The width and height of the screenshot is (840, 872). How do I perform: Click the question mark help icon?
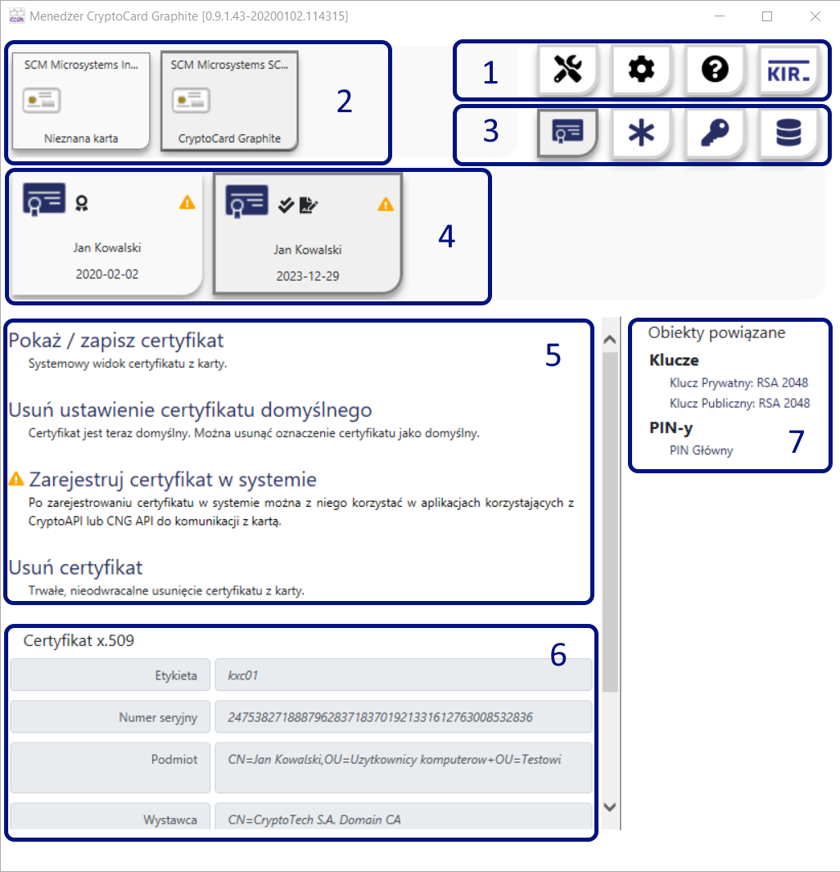click(714, 70)
